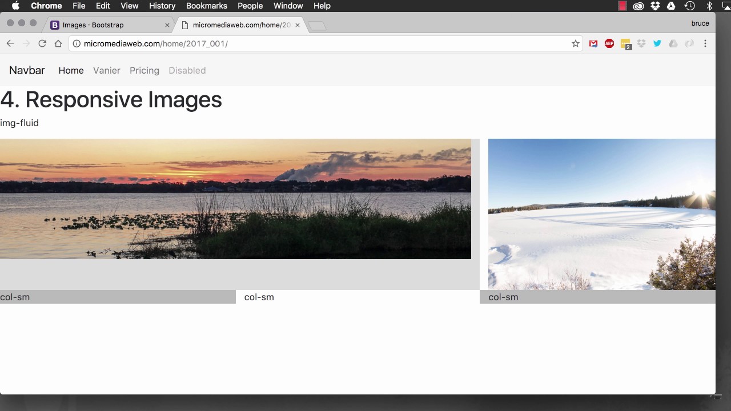
Task: Click the Navbar brand link
Action: coord(27,70)
